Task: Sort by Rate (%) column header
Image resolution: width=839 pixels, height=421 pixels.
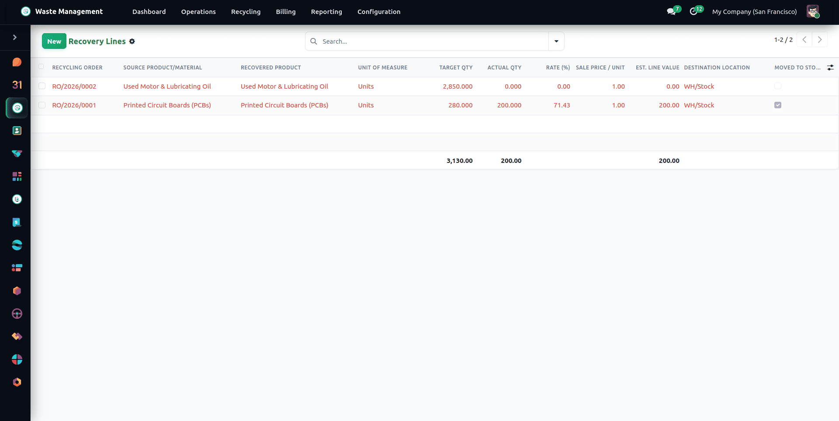Action: pos(558,67)
